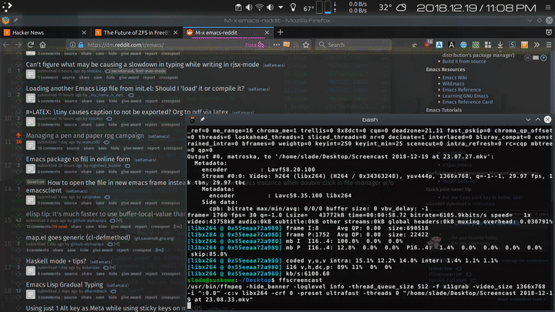Click the padlock security icon
Viewport: 555px width, 312px height.
(x=81, y=45)
